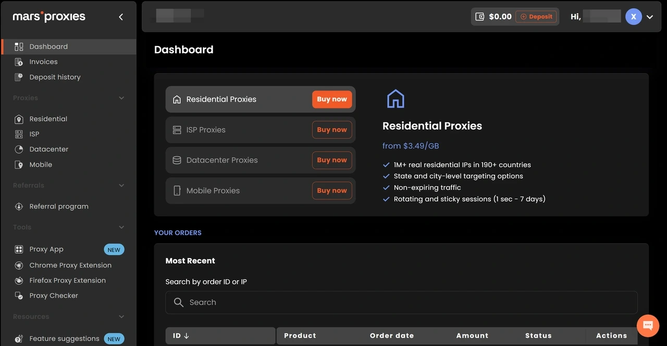Click the mars proxies logo
This screenshot has height=346, width=667.
[x=49, y=17]
